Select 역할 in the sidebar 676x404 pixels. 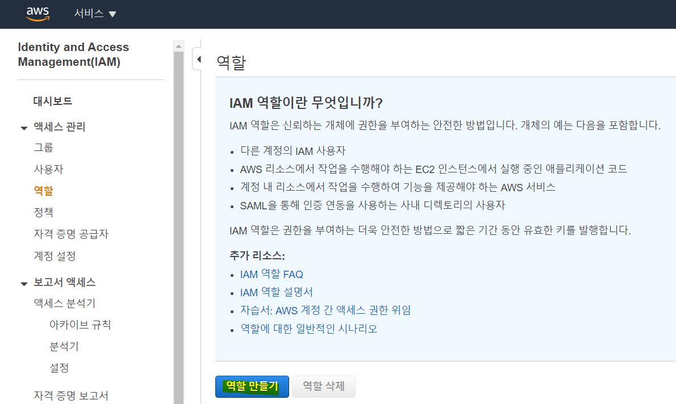44,191
